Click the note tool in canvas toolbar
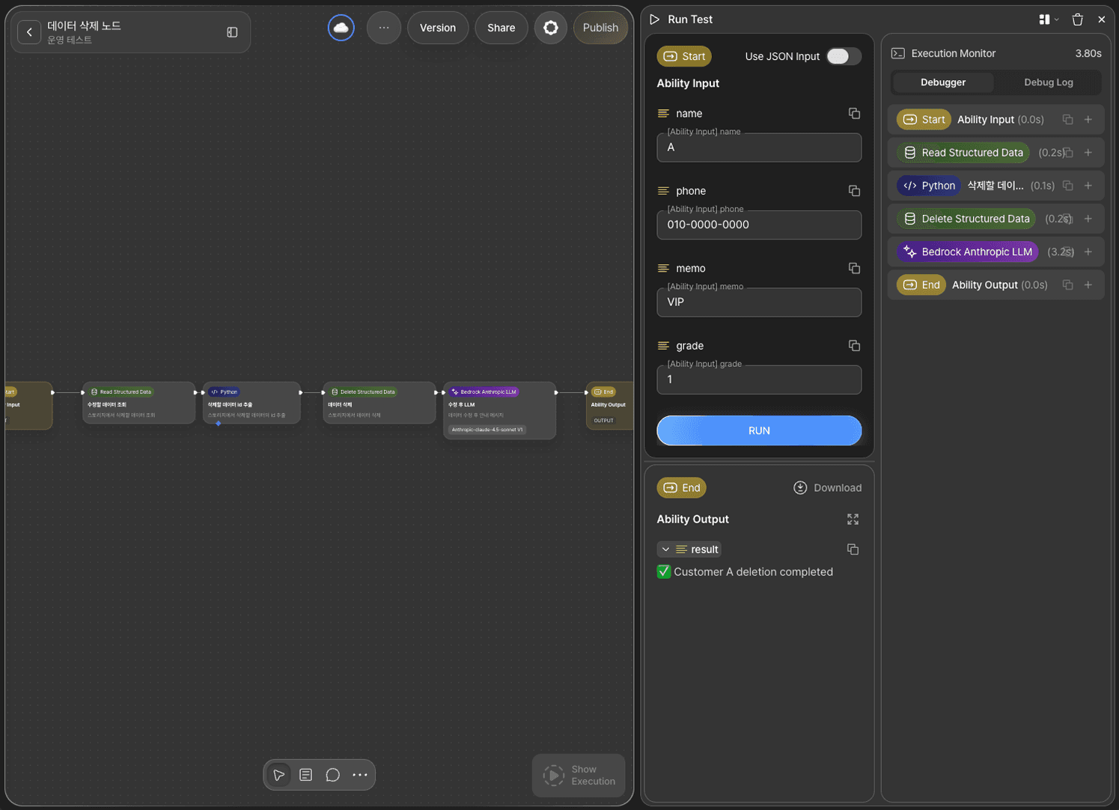Screen dimensions: 1119x810 [x=306, y=775]
